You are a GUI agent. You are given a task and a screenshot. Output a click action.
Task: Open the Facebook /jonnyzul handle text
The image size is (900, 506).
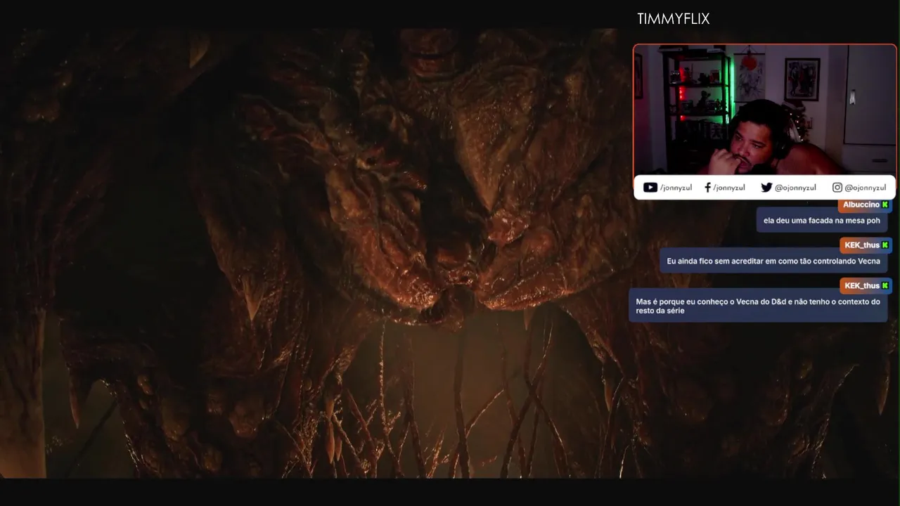(x=729, y=188)
